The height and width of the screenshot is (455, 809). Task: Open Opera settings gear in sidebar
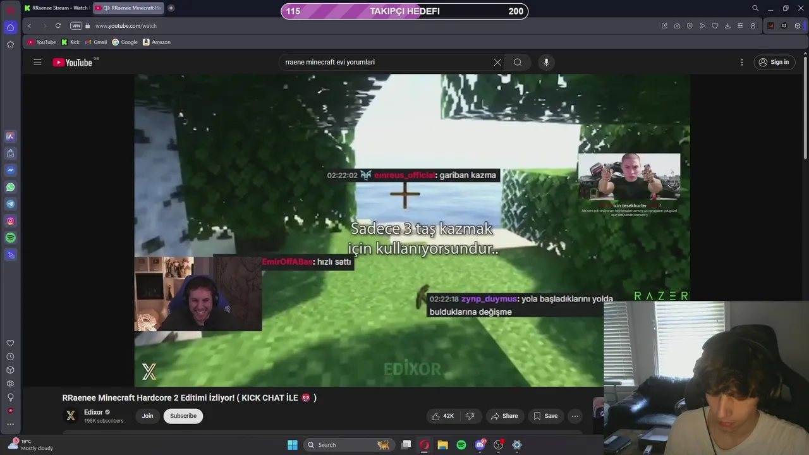click(x=10, y=384)
